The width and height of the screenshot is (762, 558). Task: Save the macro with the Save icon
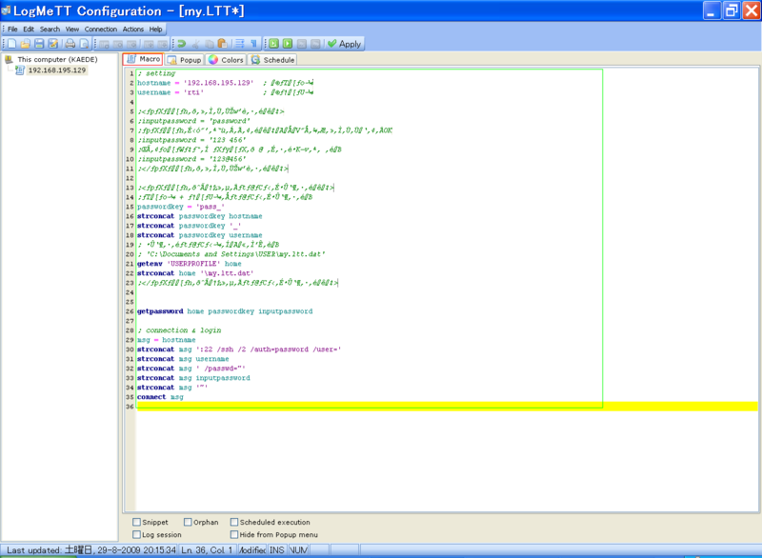click(x=41, y=43)
